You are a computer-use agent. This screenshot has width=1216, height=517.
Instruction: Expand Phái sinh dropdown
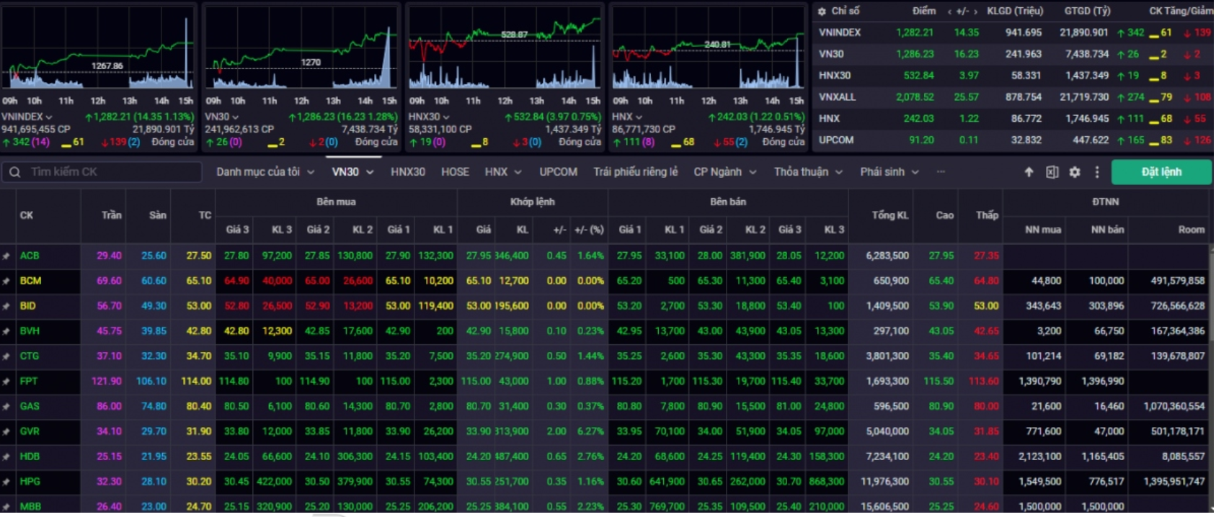[915, 172]
